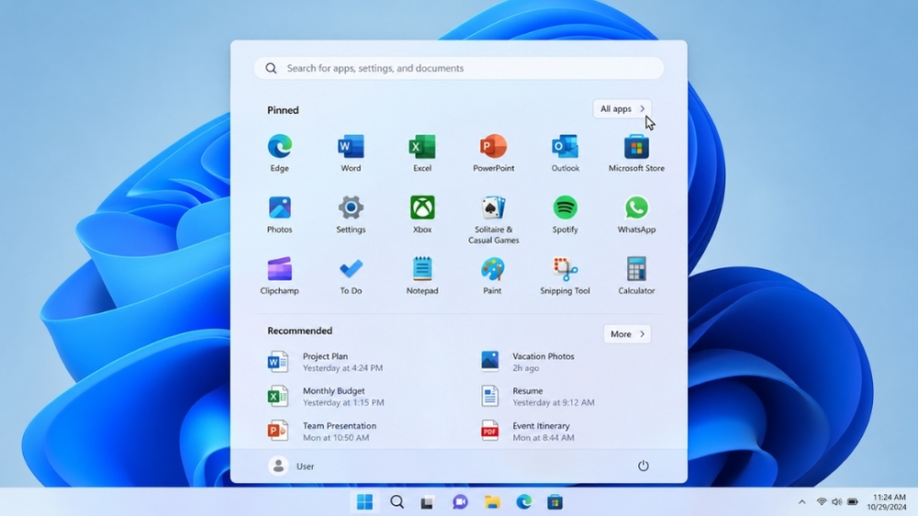The height and width of the screenshot is (516, 918).
Task: Open Team Presentation recommended file
Action: pyautogui.click(x=322, y=432)
